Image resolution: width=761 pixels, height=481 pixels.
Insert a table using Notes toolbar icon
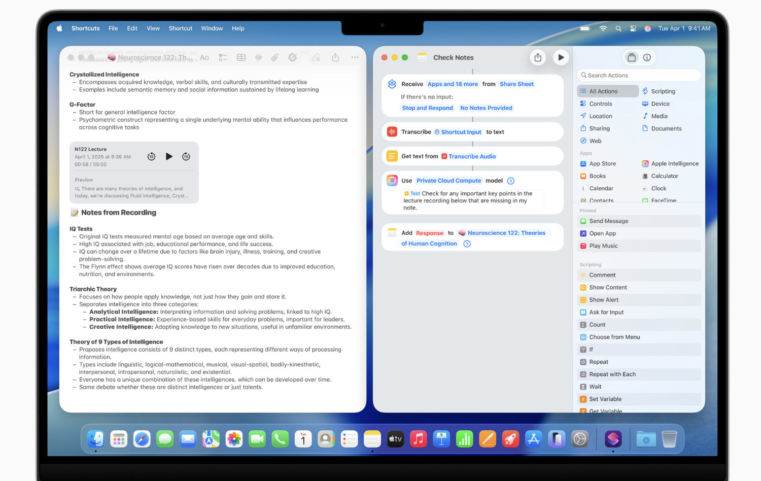click(241, 58)
